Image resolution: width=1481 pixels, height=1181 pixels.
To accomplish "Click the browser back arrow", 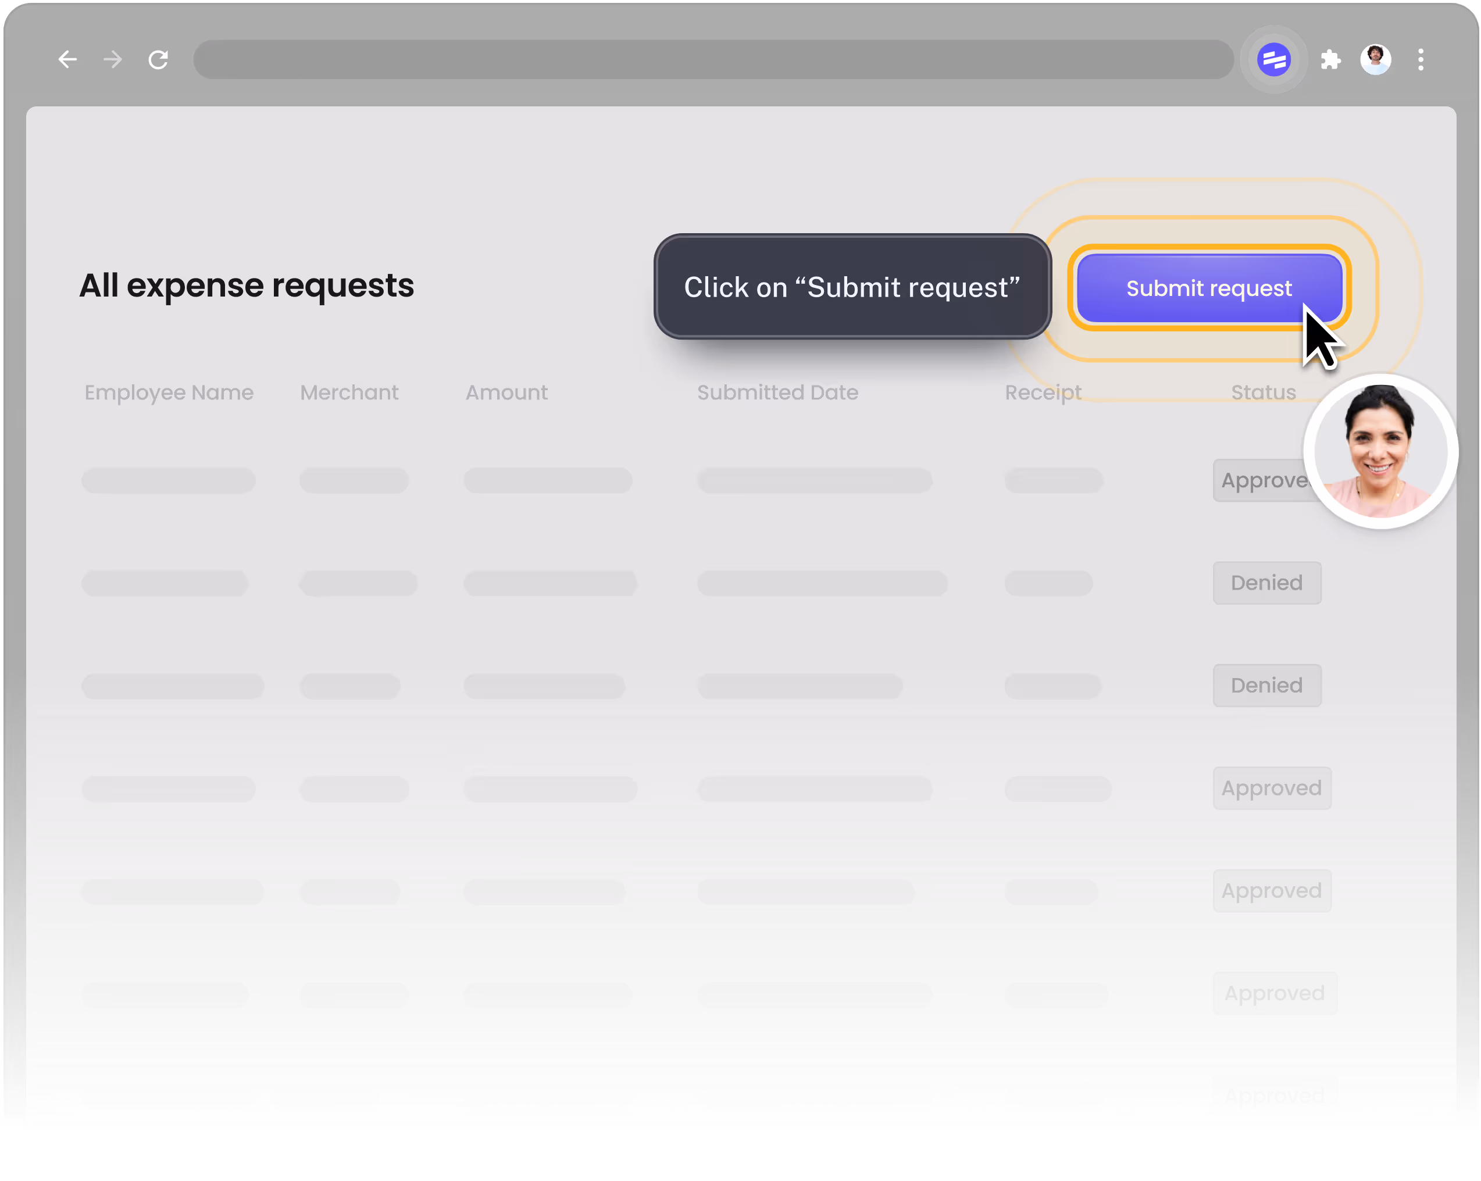I will pos(67,60).
